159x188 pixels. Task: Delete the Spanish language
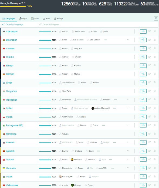point(155,151)
